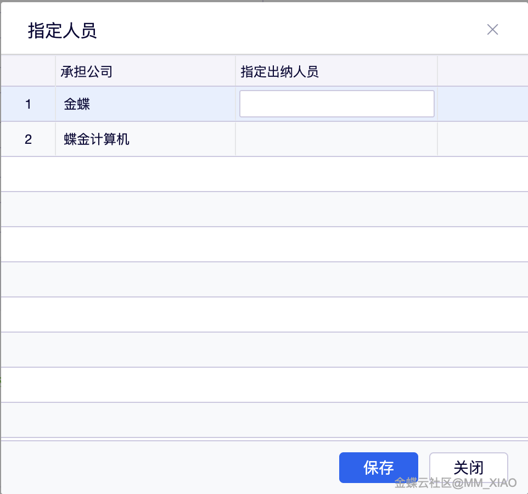The height and width of the screenshot is (494, 528).
Task: Select the 金蝶 company cell
Action: (x=145, y=104)
